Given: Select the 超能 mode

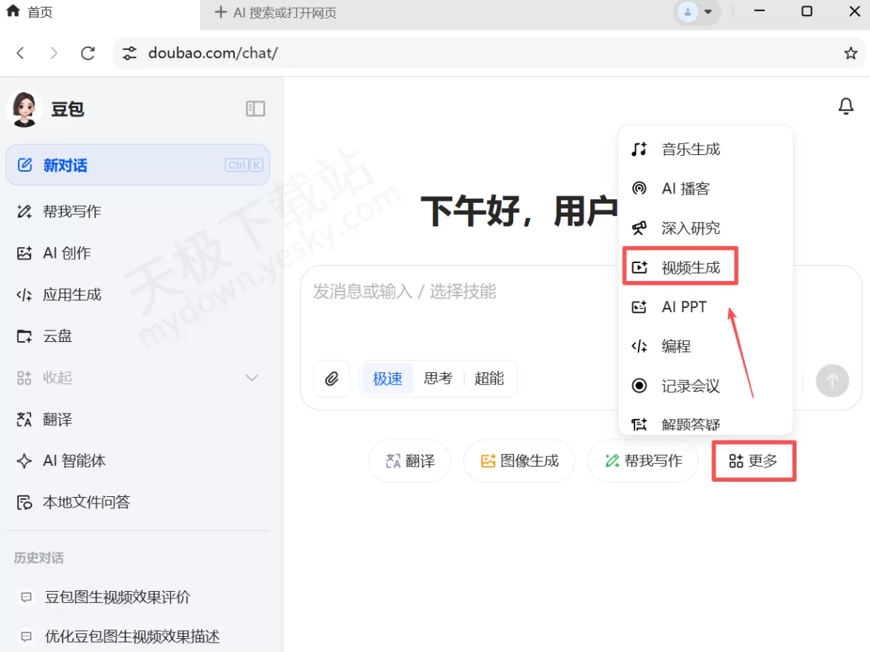Looking at the screenshot, I should pos(489,379).
